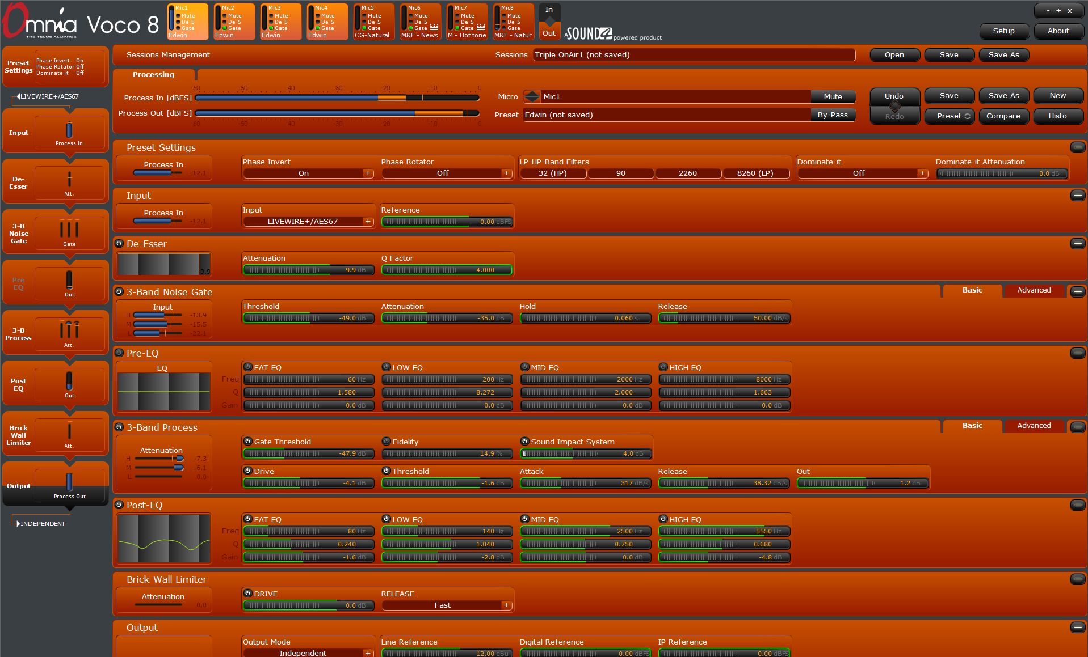
Task: Click the Preset name field Edwin
Action: 666,115
